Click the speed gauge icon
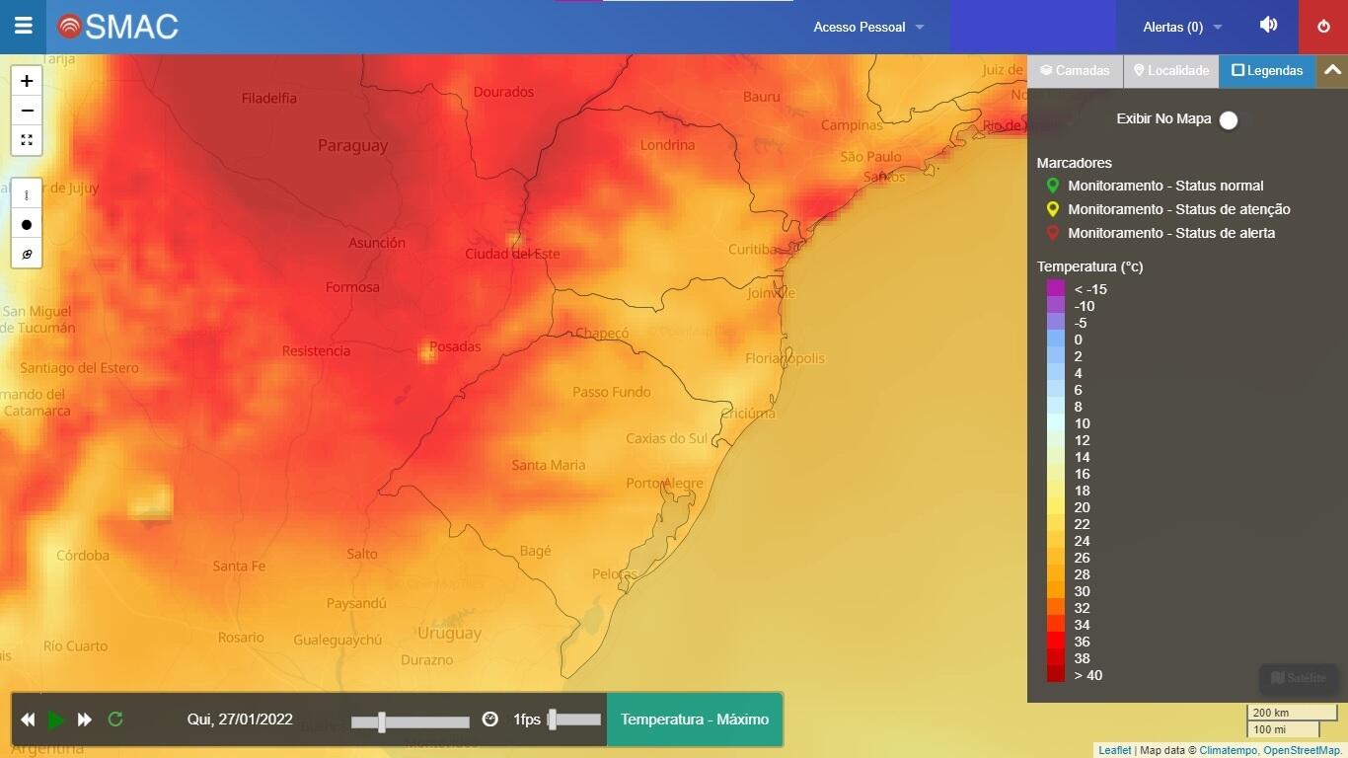Screen dimensions: 1348x758 [490, 720]
